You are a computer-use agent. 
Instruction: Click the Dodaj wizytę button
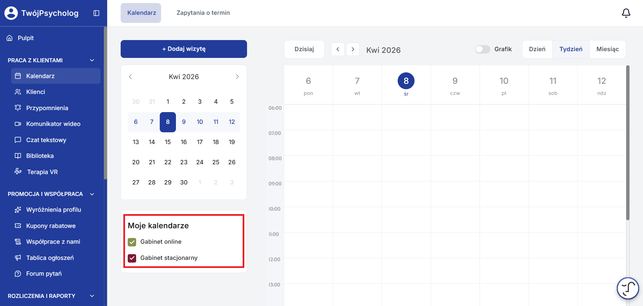pos(184,49)
